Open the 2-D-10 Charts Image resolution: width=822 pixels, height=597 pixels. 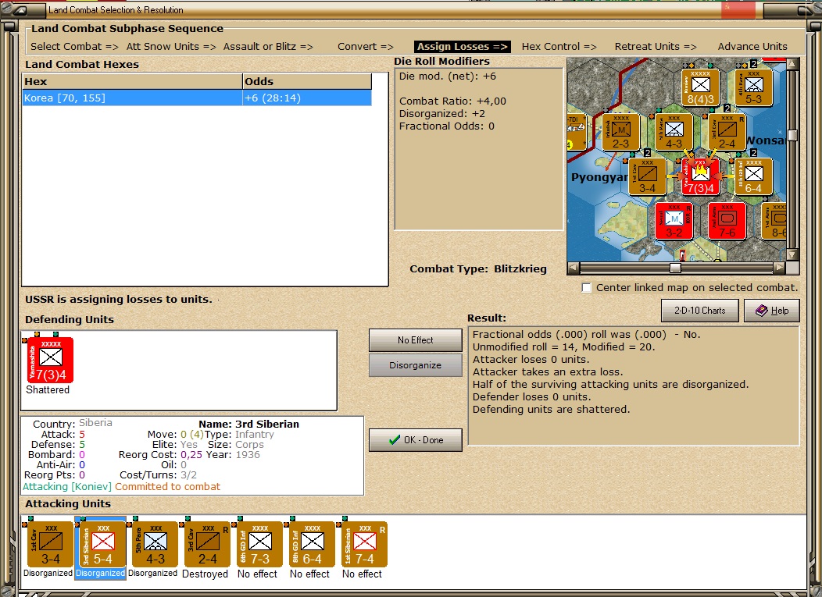(699, 311)
